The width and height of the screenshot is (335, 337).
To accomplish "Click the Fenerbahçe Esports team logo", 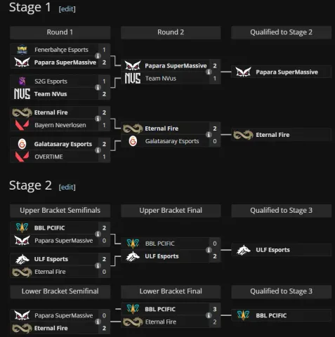I will click(22, 50).
